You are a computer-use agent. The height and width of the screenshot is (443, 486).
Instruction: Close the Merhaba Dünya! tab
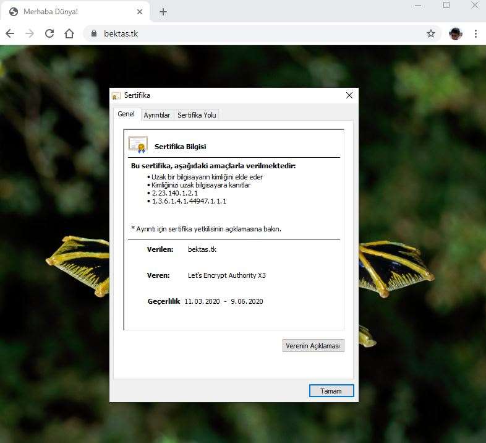(x=140, y=12)
